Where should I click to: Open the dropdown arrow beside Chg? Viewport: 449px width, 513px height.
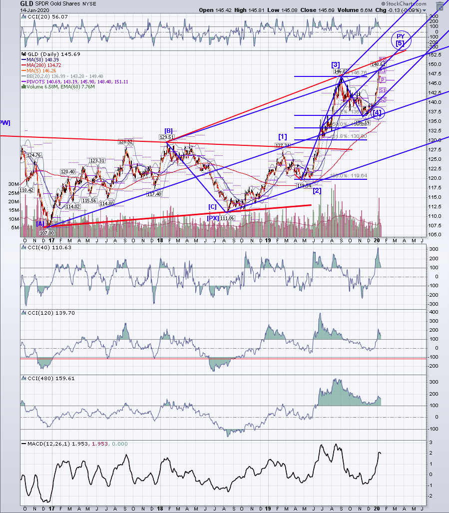424,10
